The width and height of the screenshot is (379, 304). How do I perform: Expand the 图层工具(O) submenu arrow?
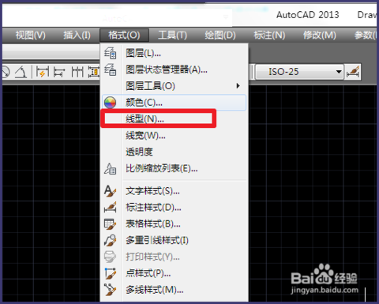238,86
